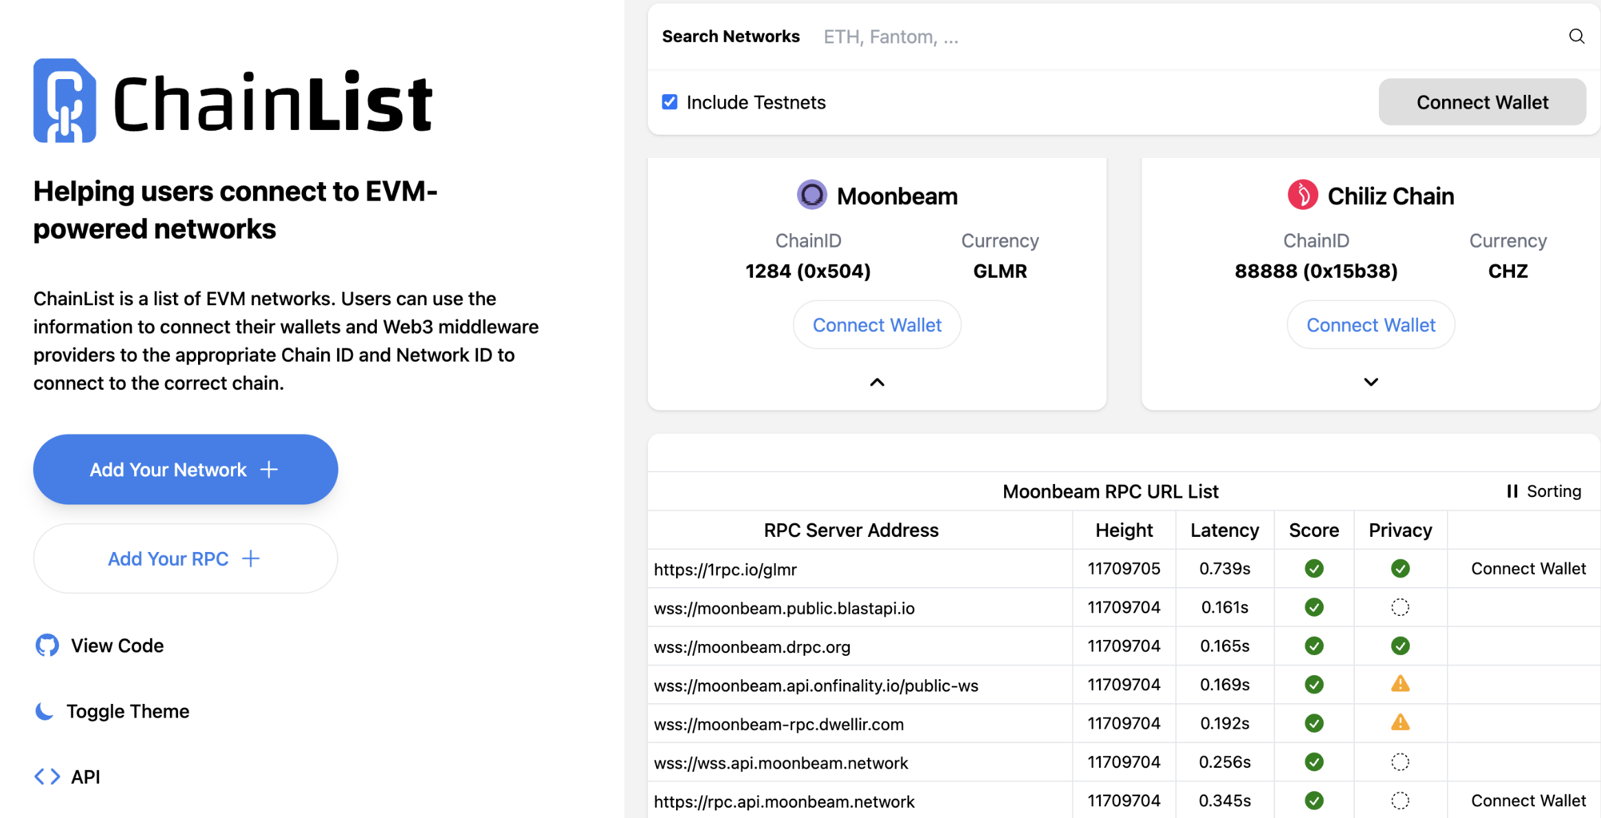The width and height of the screenshot is (1601, 818).
Task: Click the Latency column header
Action: (x=1224, y=530)
